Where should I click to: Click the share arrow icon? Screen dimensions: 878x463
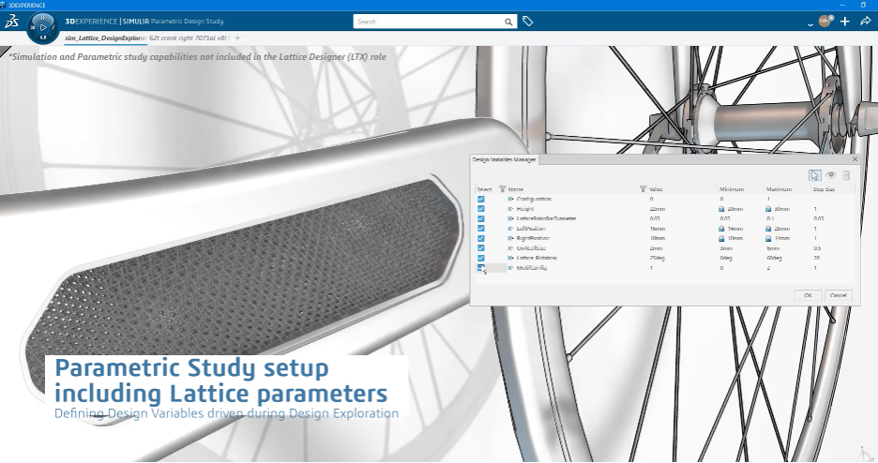coord(865,21)
